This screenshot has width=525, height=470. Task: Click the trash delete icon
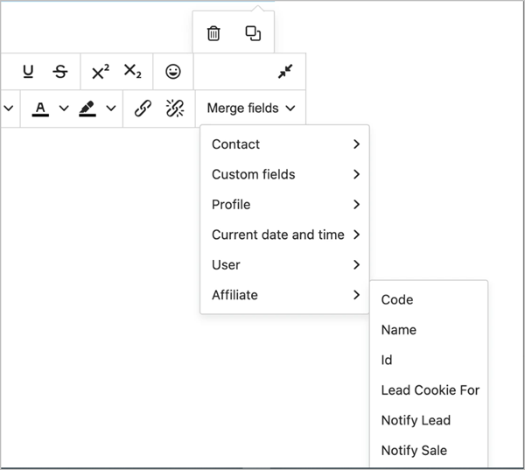click(213, 33)
